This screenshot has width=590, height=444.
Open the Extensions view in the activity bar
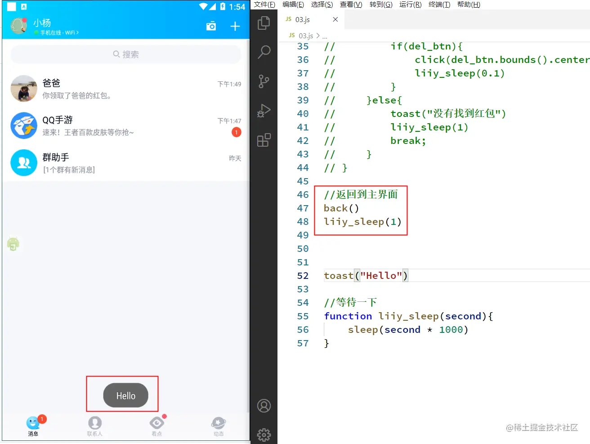click(x=264, y=140)
